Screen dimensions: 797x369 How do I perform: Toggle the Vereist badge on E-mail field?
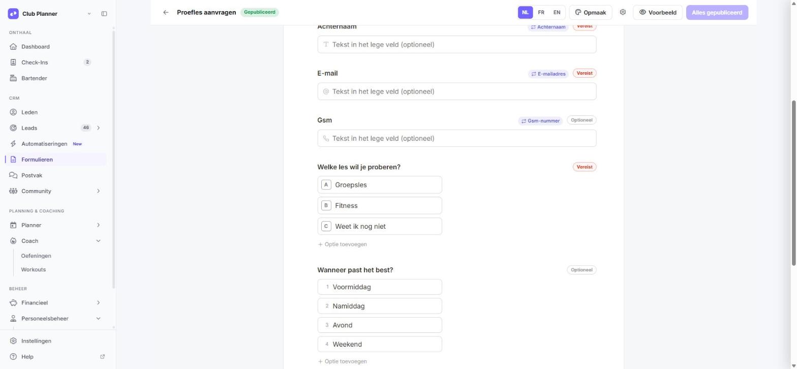(x=585, y=73)
